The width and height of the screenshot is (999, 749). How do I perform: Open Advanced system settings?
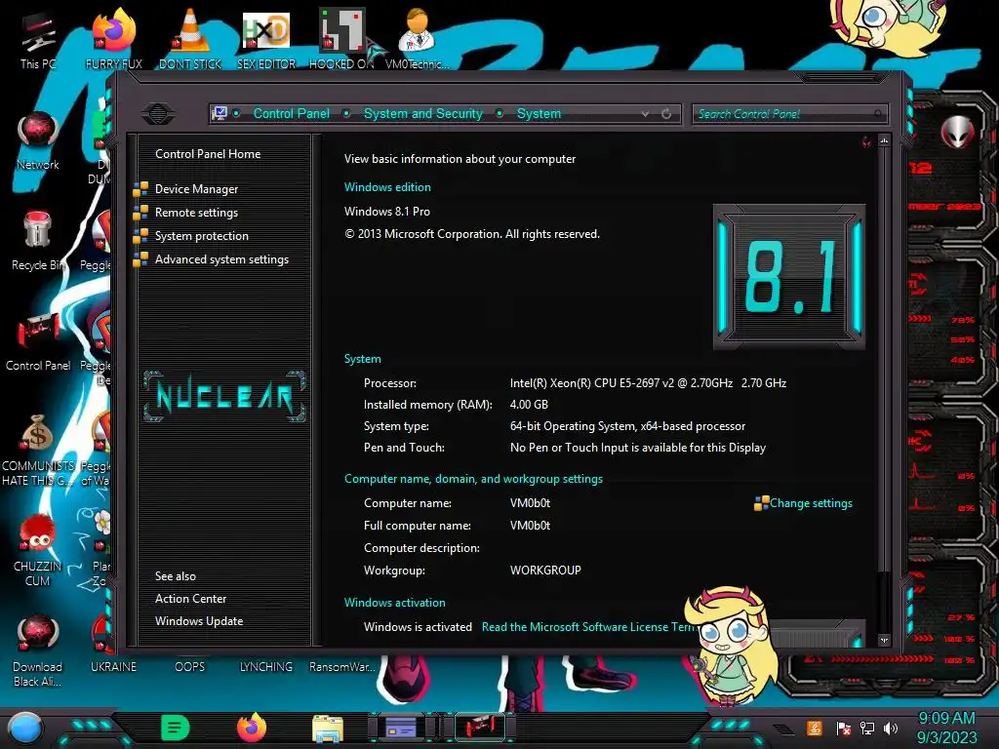pos(221,259)
